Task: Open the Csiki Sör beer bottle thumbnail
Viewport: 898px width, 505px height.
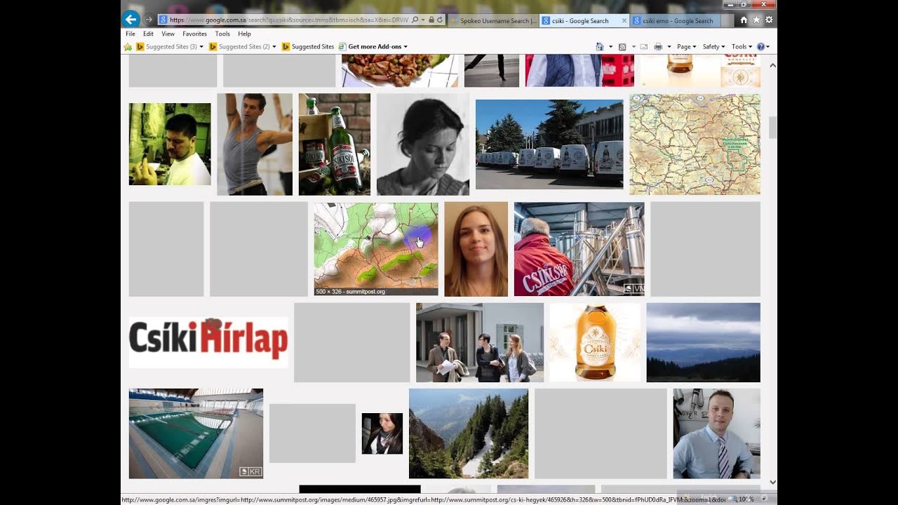Action: click(x=335, y=144)
